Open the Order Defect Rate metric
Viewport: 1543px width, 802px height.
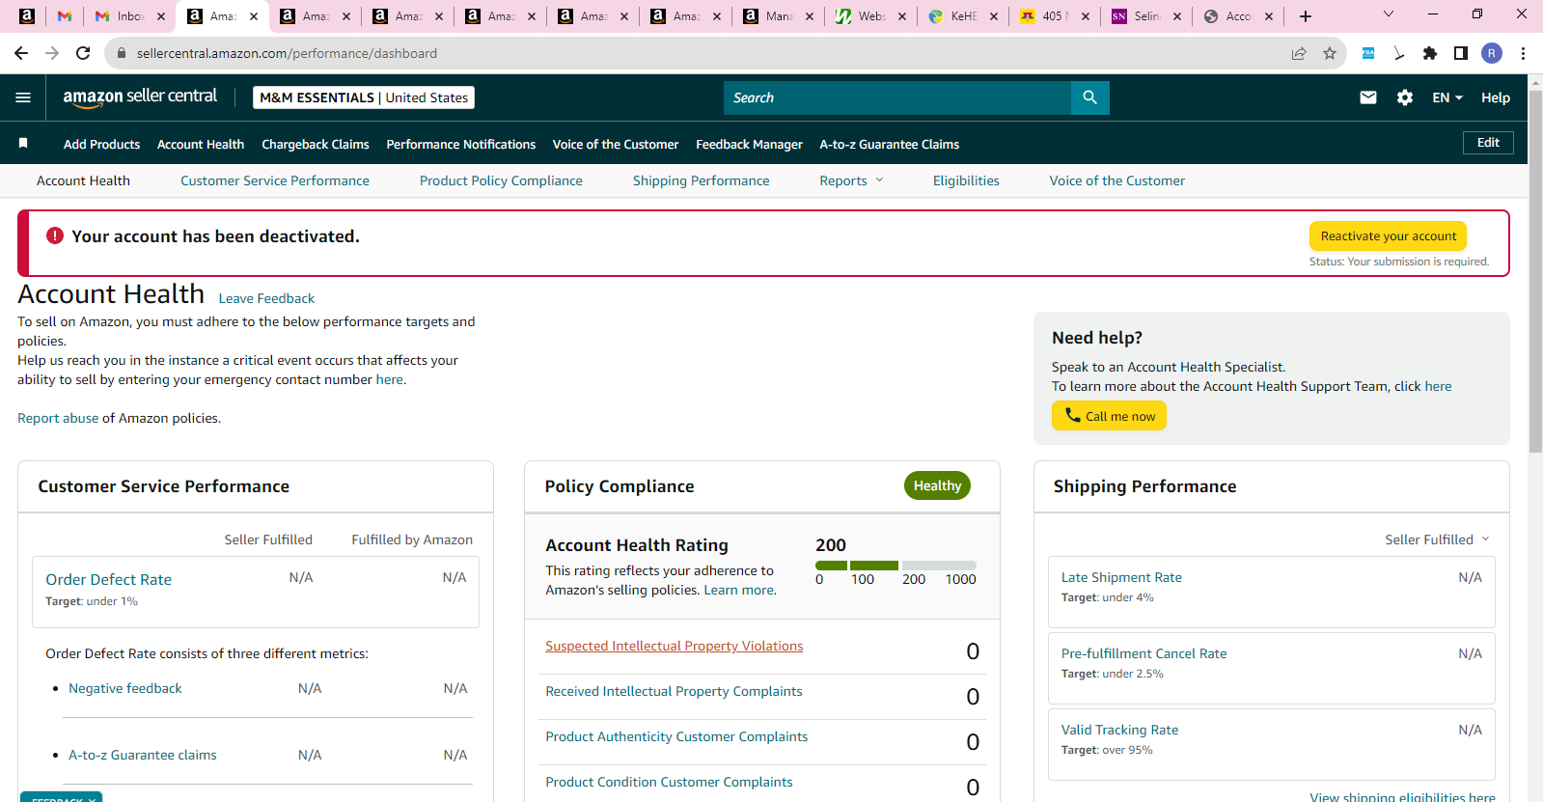[108, 579]
